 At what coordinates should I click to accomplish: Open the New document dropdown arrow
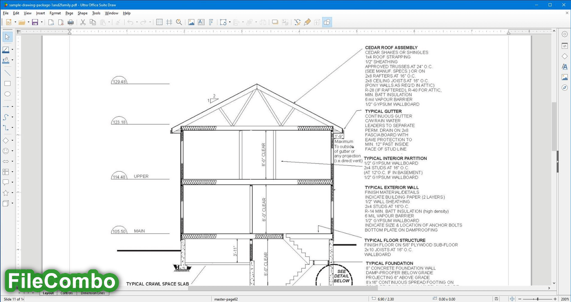pos(15,22)
